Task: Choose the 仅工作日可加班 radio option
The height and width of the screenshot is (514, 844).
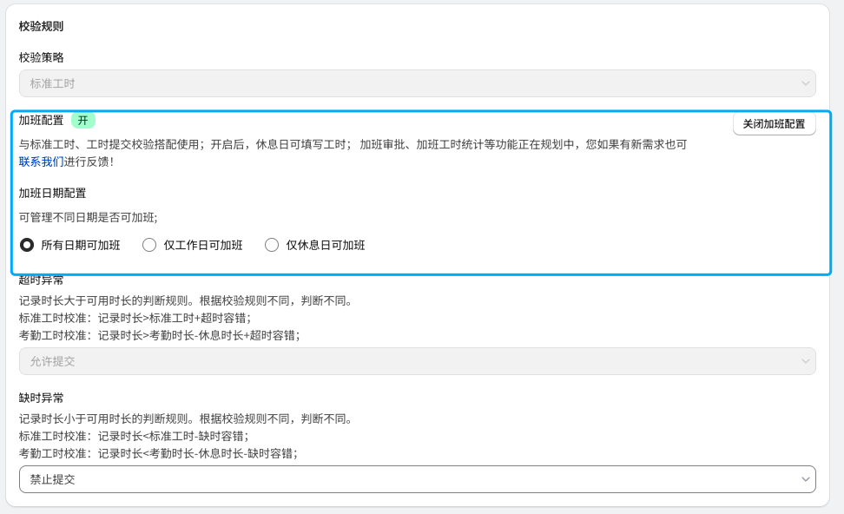Action: coord(149,245)
